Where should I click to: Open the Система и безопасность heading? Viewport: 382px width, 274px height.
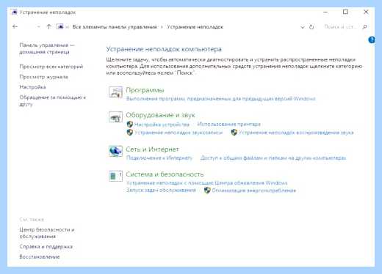165,174
